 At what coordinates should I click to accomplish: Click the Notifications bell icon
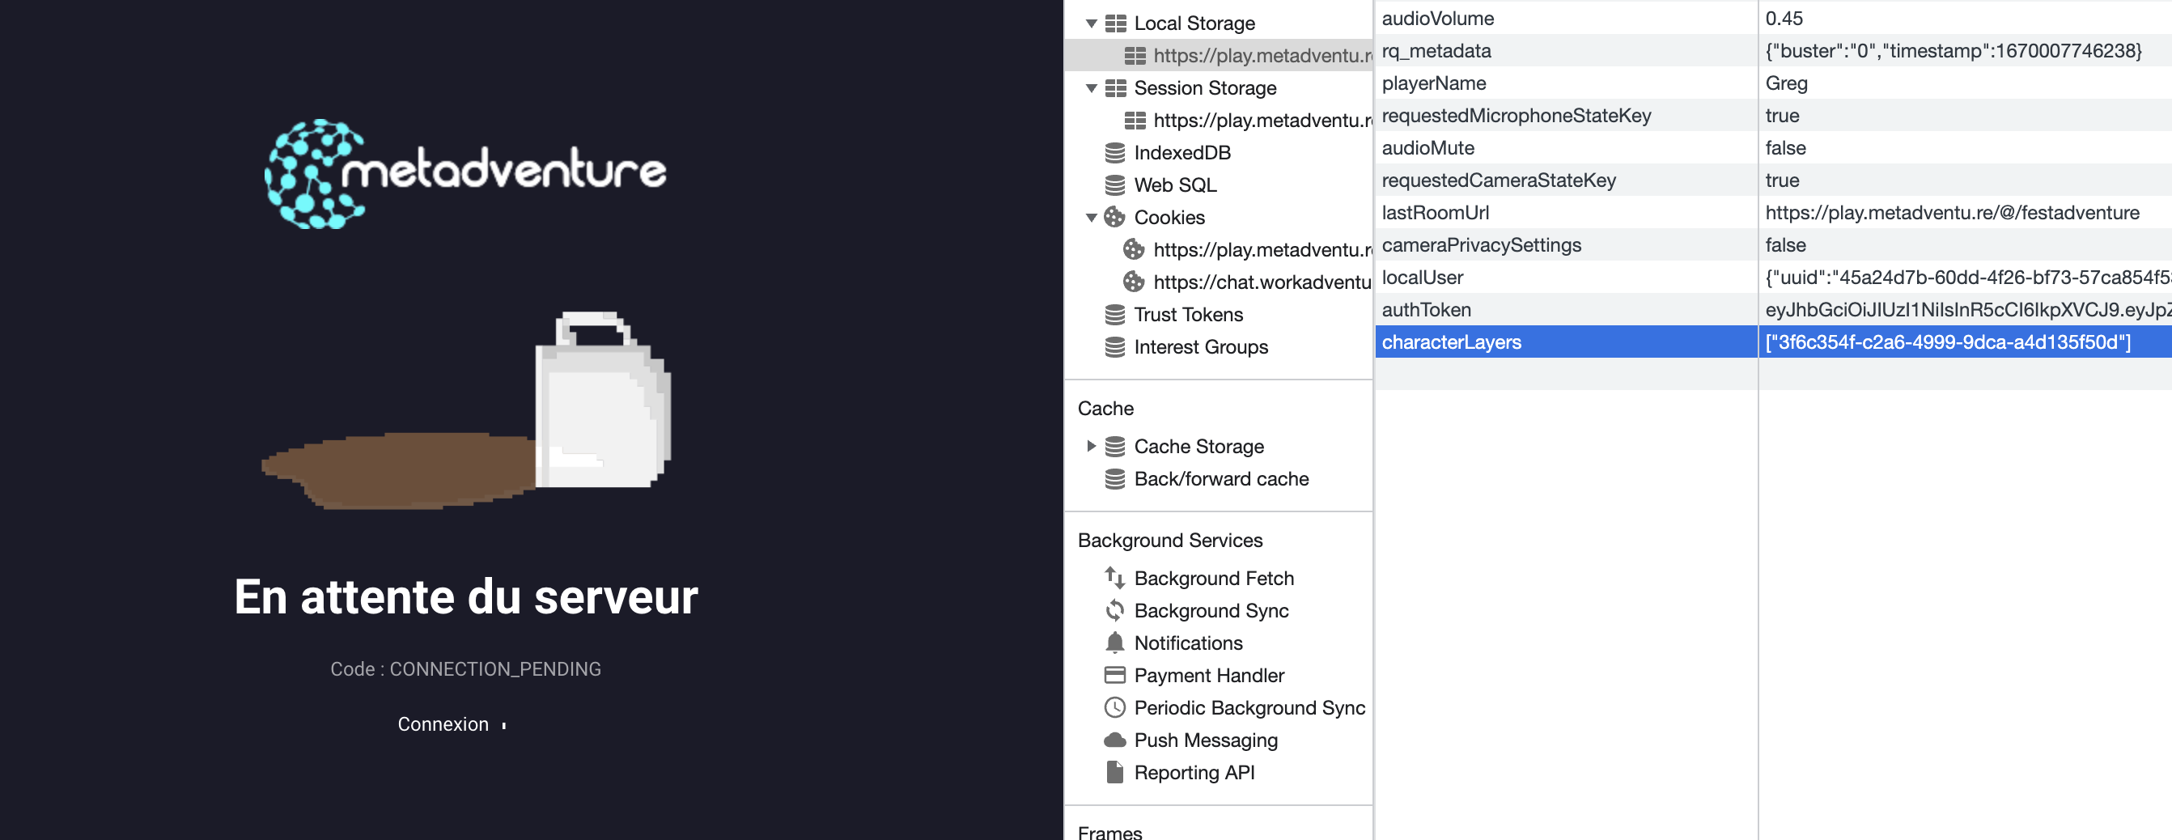[x=1114, y=643]
